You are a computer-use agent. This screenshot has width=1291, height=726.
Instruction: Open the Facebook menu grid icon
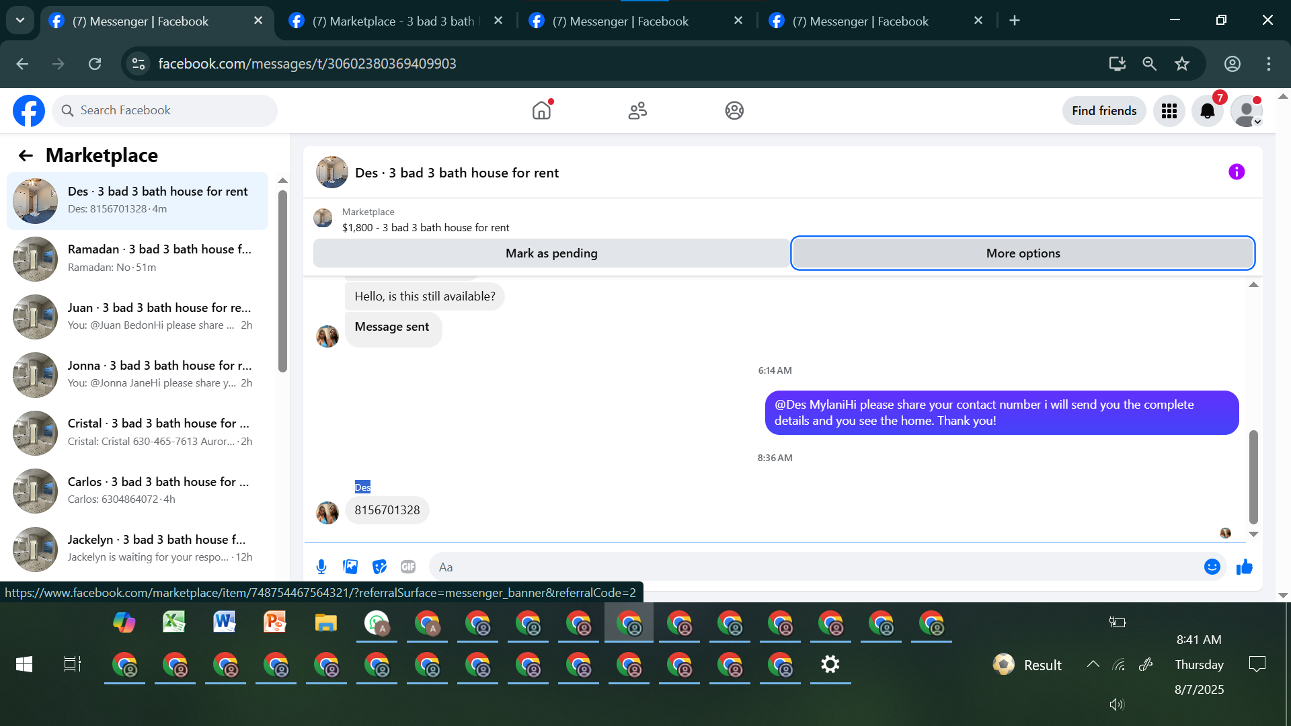point(1169,111)
